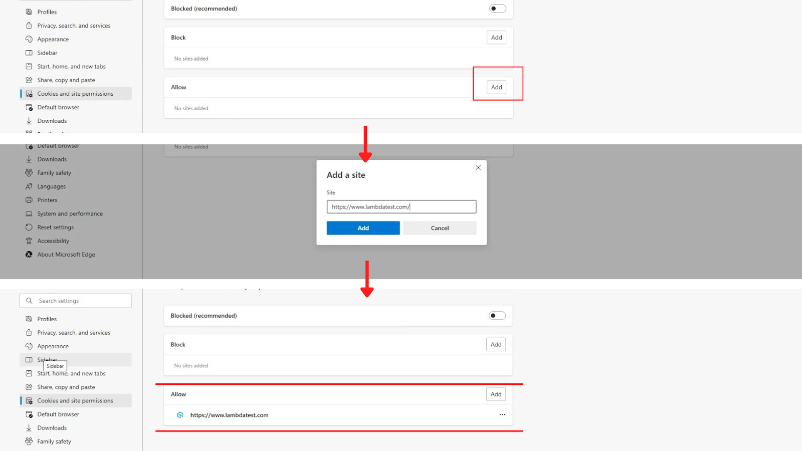The image size is (802, 451).
Task: Click the https://www.lambdatest.com entry in Allow list
Action: [230, 415]
